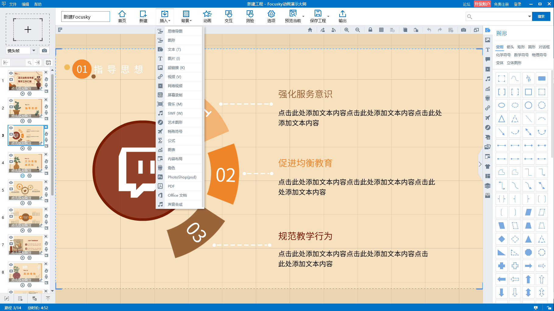Toggle the eye icon on slide 6
Screen dimensions: 554x311
[11, 210]
